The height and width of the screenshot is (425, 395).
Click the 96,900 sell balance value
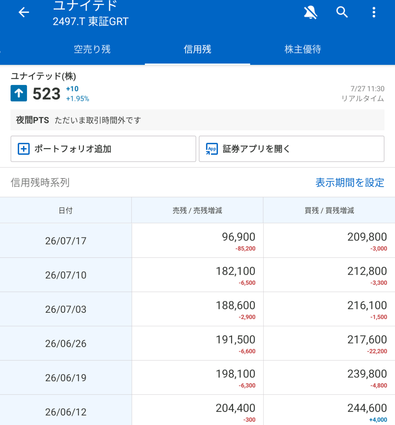(239, 237)
